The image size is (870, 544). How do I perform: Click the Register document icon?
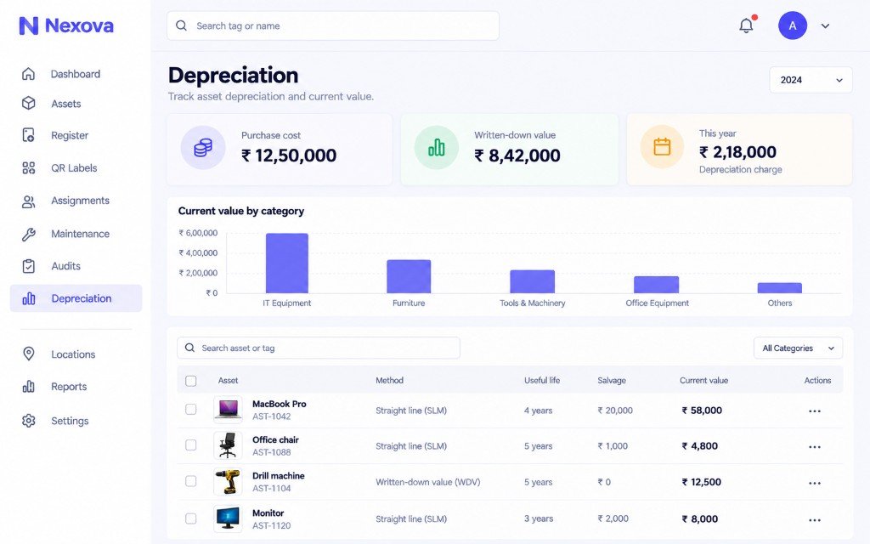(x=29, y=135)
